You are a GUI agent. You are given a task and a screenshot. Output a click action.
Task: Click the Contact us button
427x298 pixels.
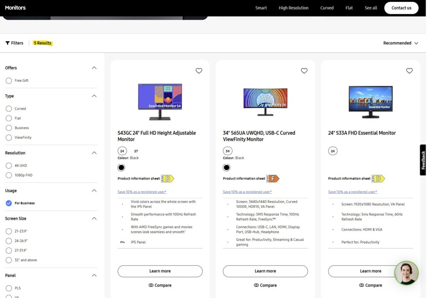tap(401, 8)
